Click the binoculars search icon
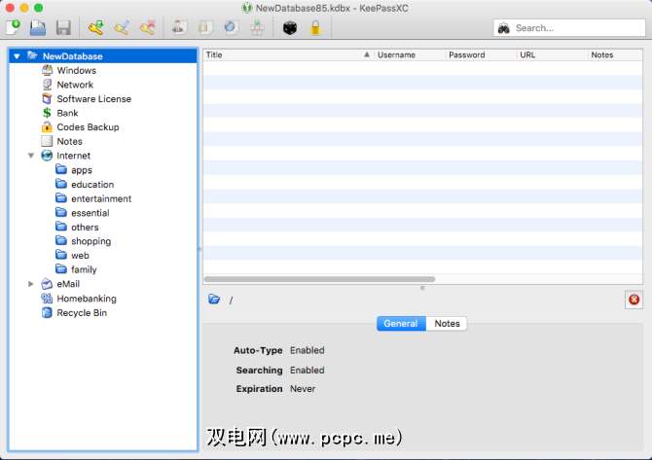 504,28
